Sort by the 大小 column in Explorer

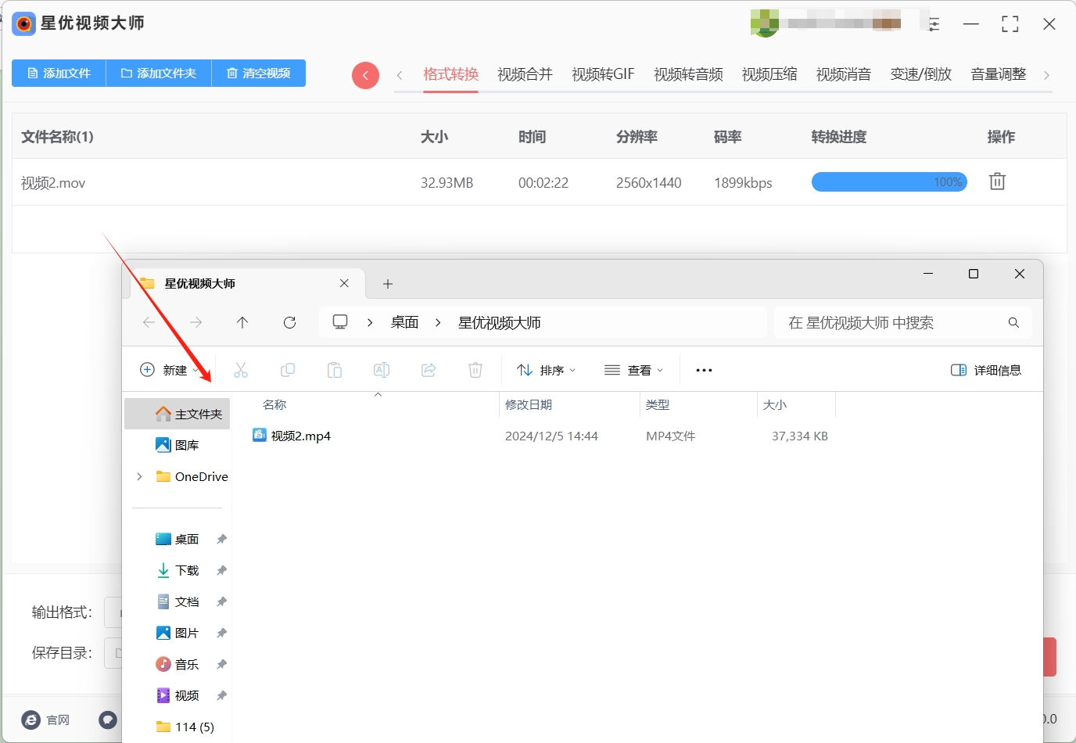[775, 404]
